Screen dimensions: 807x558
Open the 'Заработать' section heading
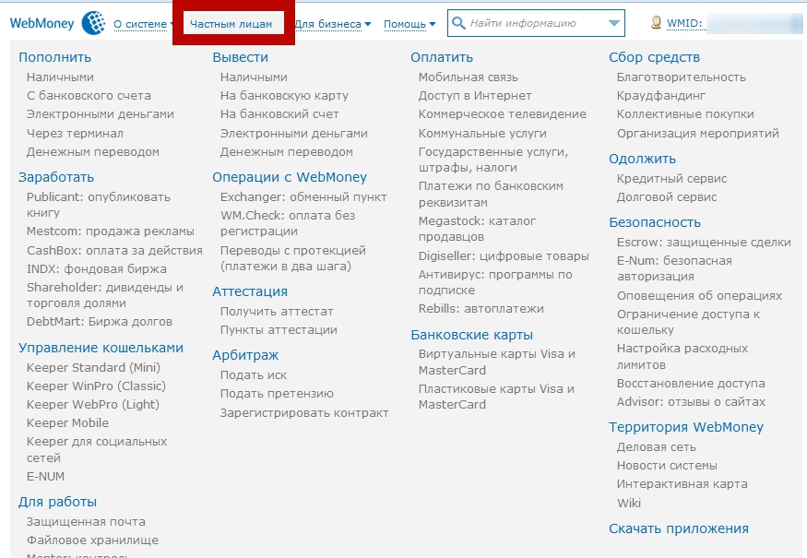[56, 177]
